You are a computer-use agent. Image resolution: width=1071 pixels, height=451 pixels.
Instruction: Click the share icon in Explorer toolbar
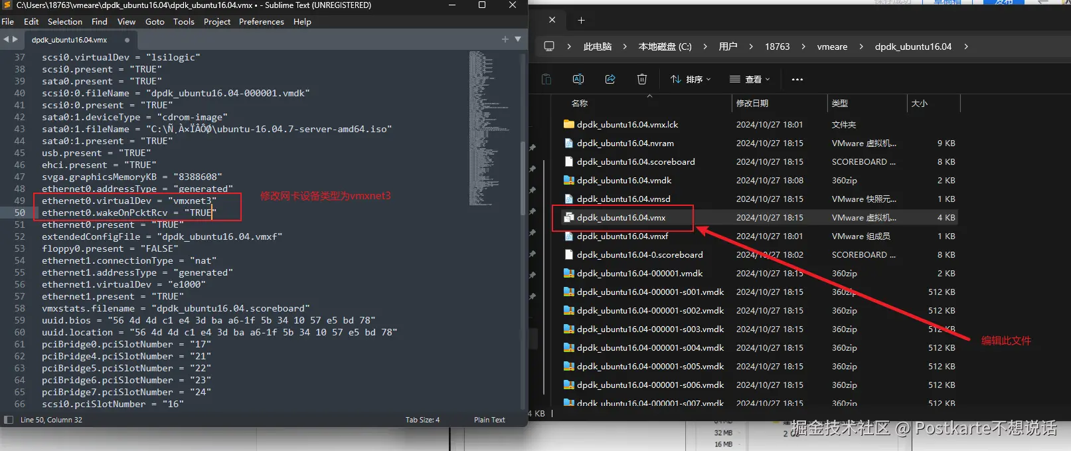point(610,79)
